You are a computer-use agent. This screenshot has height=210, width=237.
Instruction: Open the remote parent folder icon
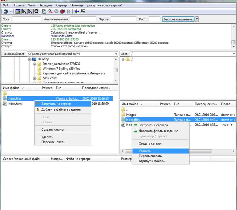(x=123, y=109)
